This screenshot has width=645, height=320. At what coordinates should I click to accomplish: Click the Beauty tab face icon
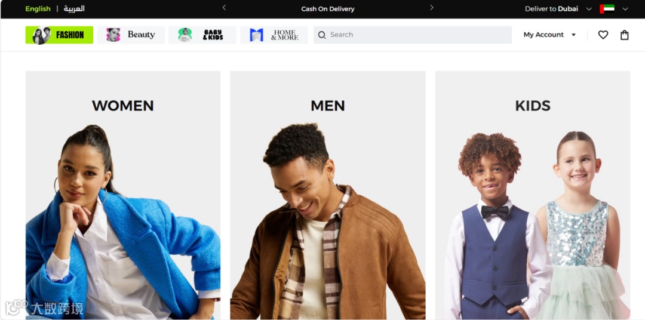point(113,35)
